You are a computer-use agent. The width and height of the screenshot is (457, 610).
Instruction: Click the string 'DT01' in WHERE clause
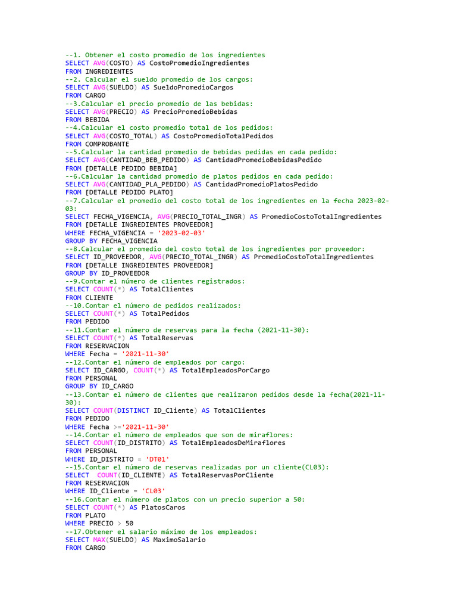click(x=157, y=459)
